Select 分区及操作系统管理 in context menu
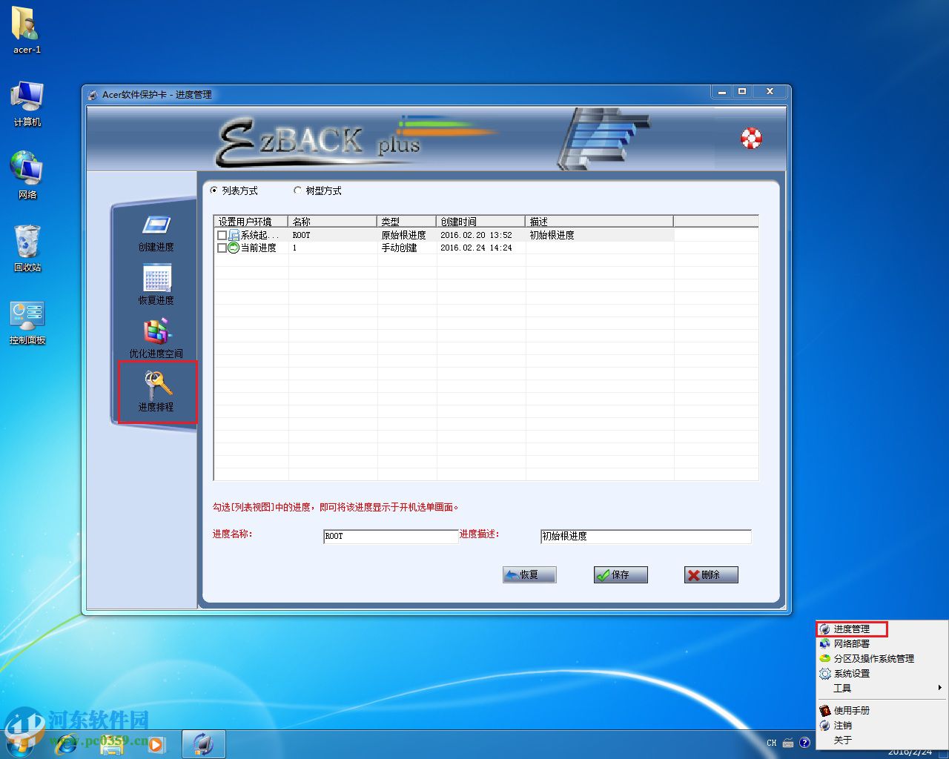949x759 pixels. 873,658
